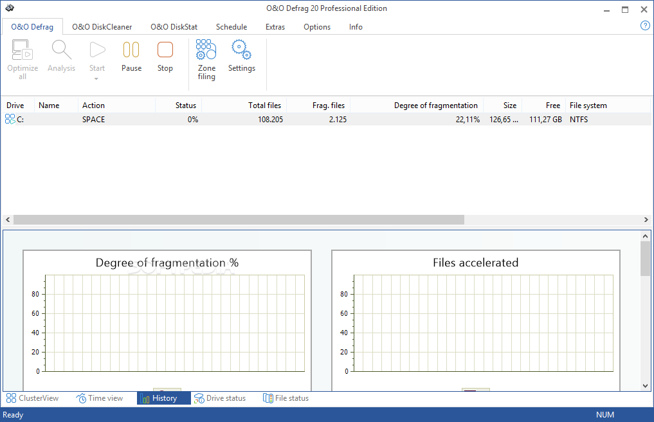The image size is (654, 422).
Task: Select the SPACE action cell
Action: [x=93, y=120]
